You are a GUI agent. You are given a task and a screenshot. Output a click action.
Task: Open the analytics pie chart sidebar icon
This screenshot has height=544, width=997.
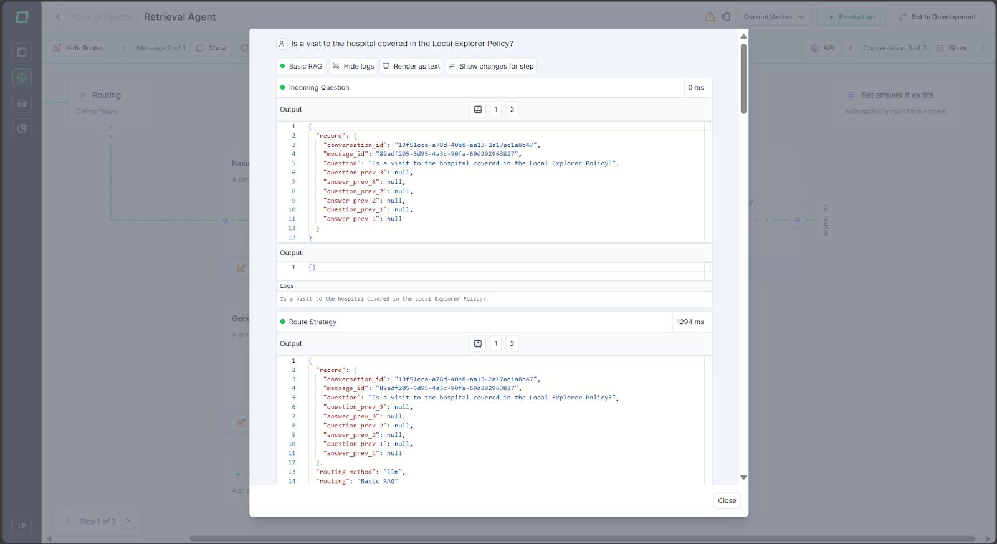[22, 128]
